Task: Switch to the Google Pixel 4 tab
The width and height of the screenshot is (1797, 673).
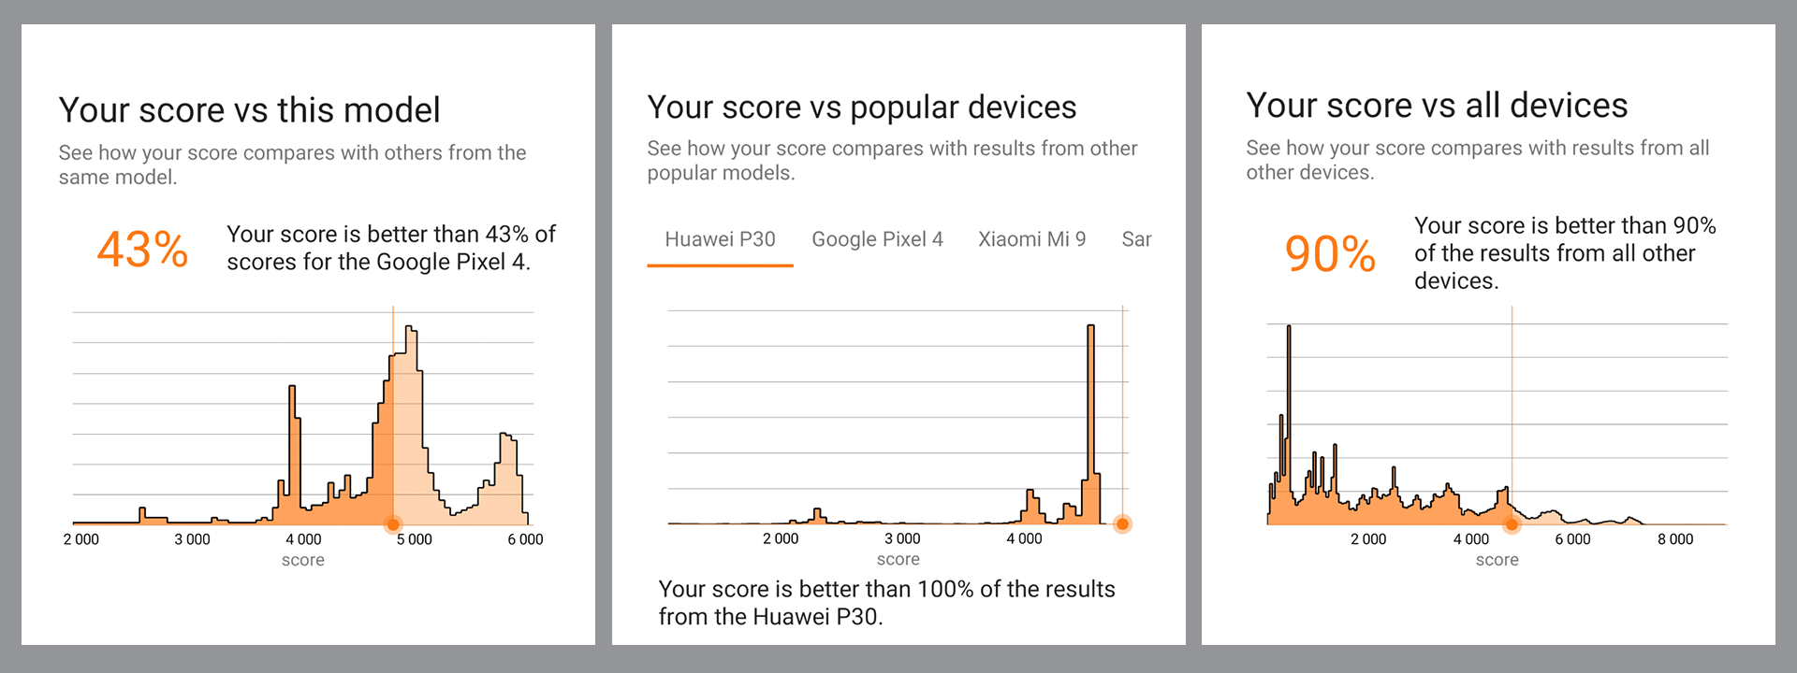Action: point(877,239)
